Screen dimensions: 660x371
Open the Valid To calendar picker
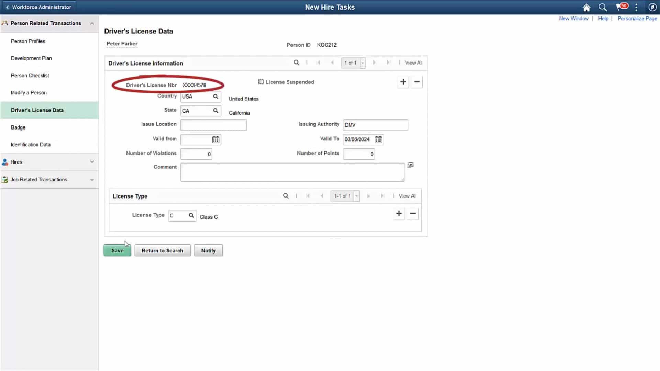coord(378,139)
